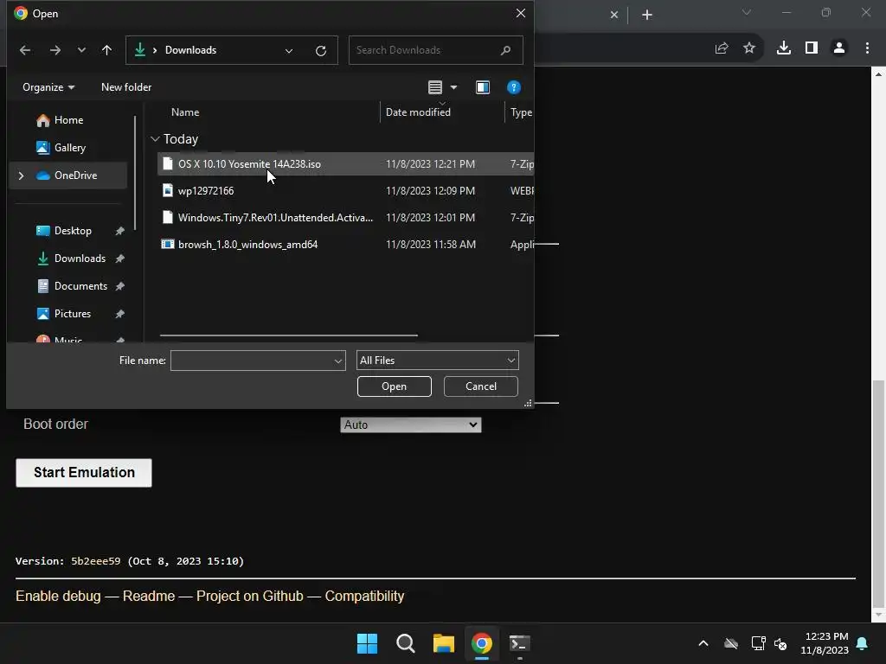The width and height of the screenshot is (886, 664).
Task: Click the Enable debug link
Action: pyautogui.click(x=58, y=597)
